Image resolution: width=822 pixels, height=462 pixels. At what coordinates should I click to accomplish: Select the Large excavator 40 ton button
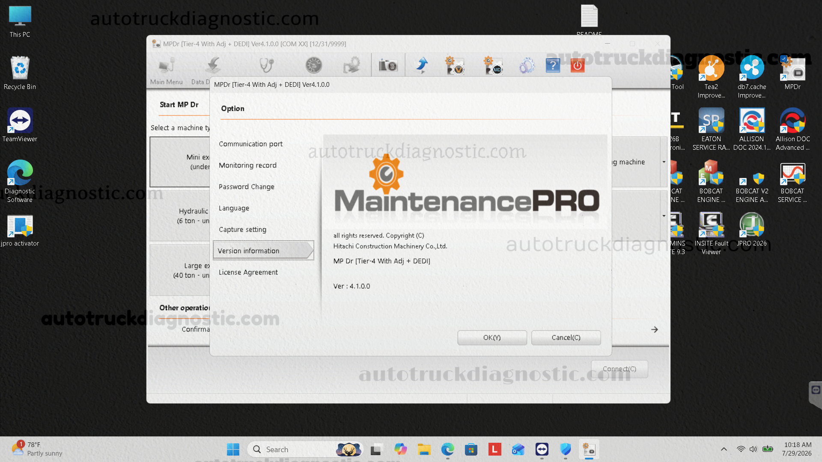[180, 270]
